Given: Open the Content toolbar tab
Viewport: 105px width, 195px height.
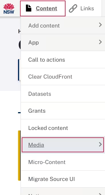Looking at the screenshot, I should pyautogui.click(x=43, y=8).
